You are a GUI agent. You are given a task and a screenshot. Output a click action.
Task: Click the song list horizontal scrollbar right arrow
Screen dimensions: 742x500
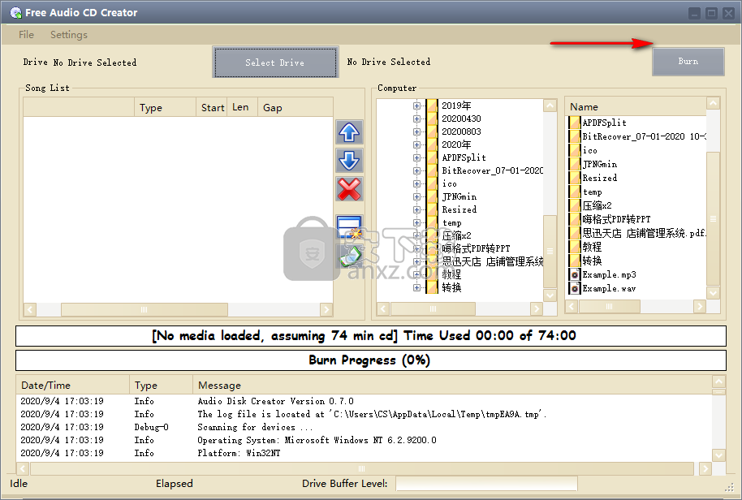click(x=326, y=309)
